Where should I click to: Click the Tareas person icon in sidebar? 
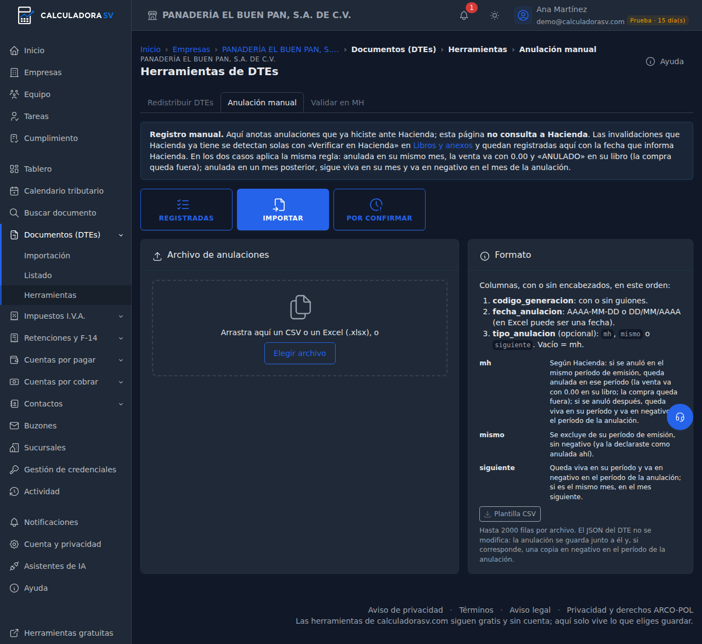click(x=14, y=116)
